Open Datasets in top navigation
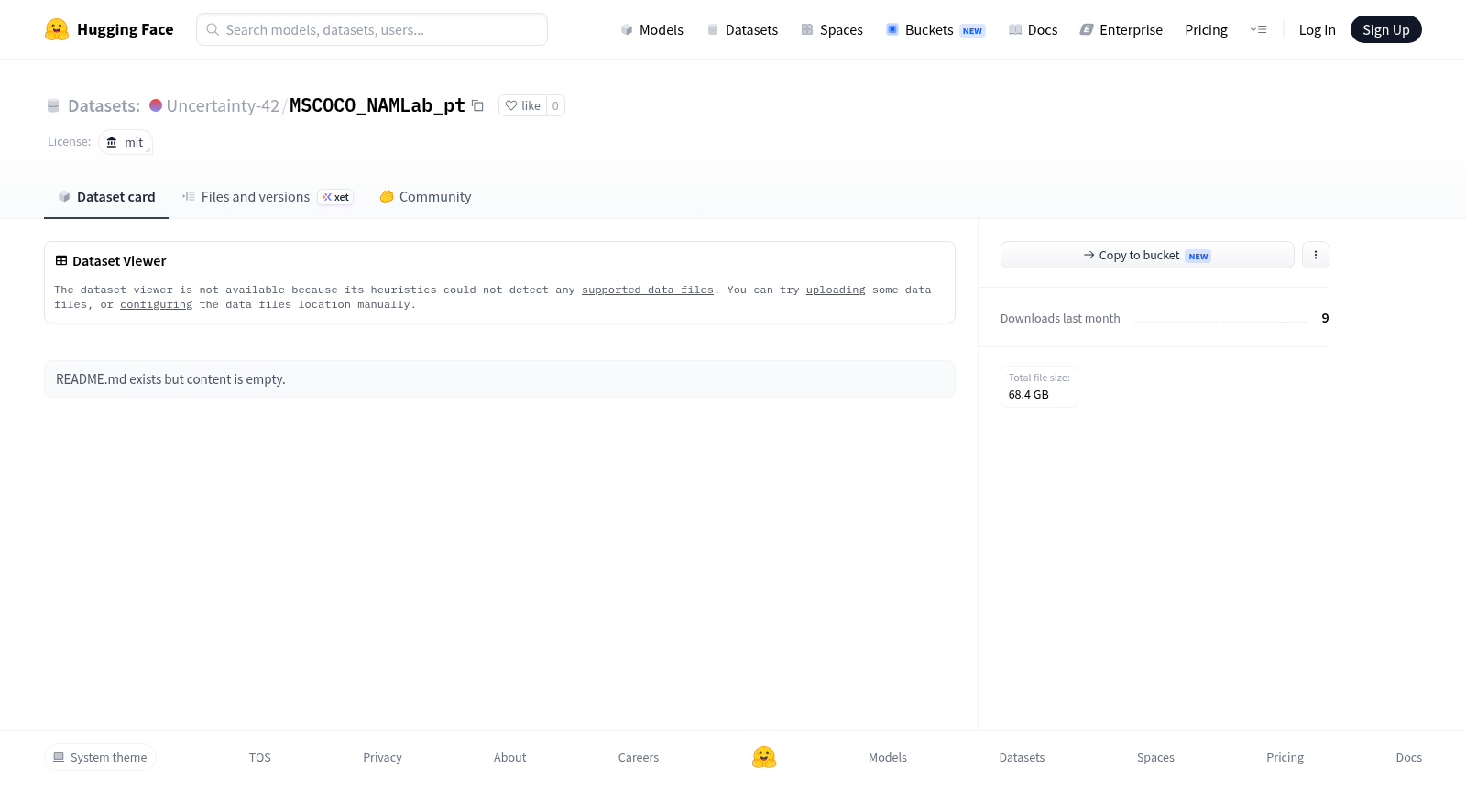This screenshot has height=789, width=1466. click(x=742, y=29)
